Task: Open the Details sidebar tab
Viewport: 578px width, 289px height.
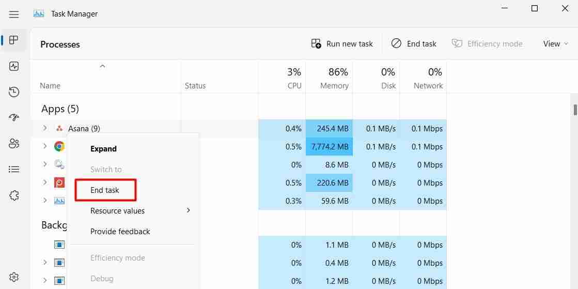Action: coord(14,170)
